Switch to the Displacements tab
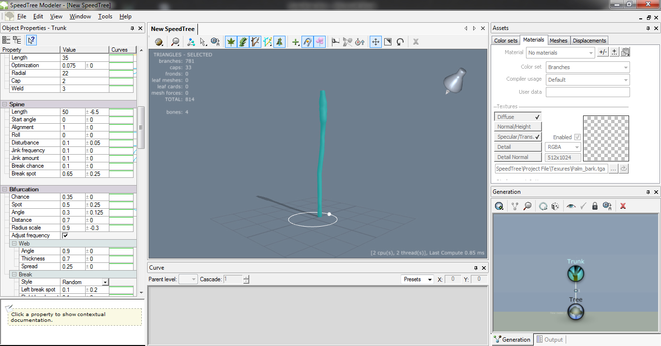This screenshot has height=346, width=661. 589,41
